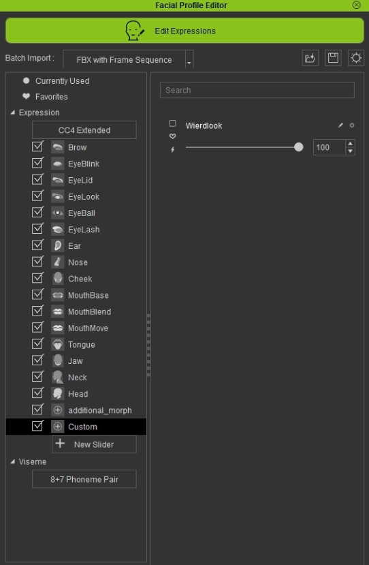Select the Favorites filter
This screenshot has height=565, width=369.
pyautogui.click(x=51, y=97)
